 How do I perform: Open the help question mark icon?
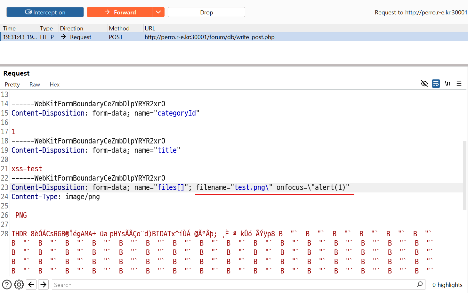coord(7,284)
